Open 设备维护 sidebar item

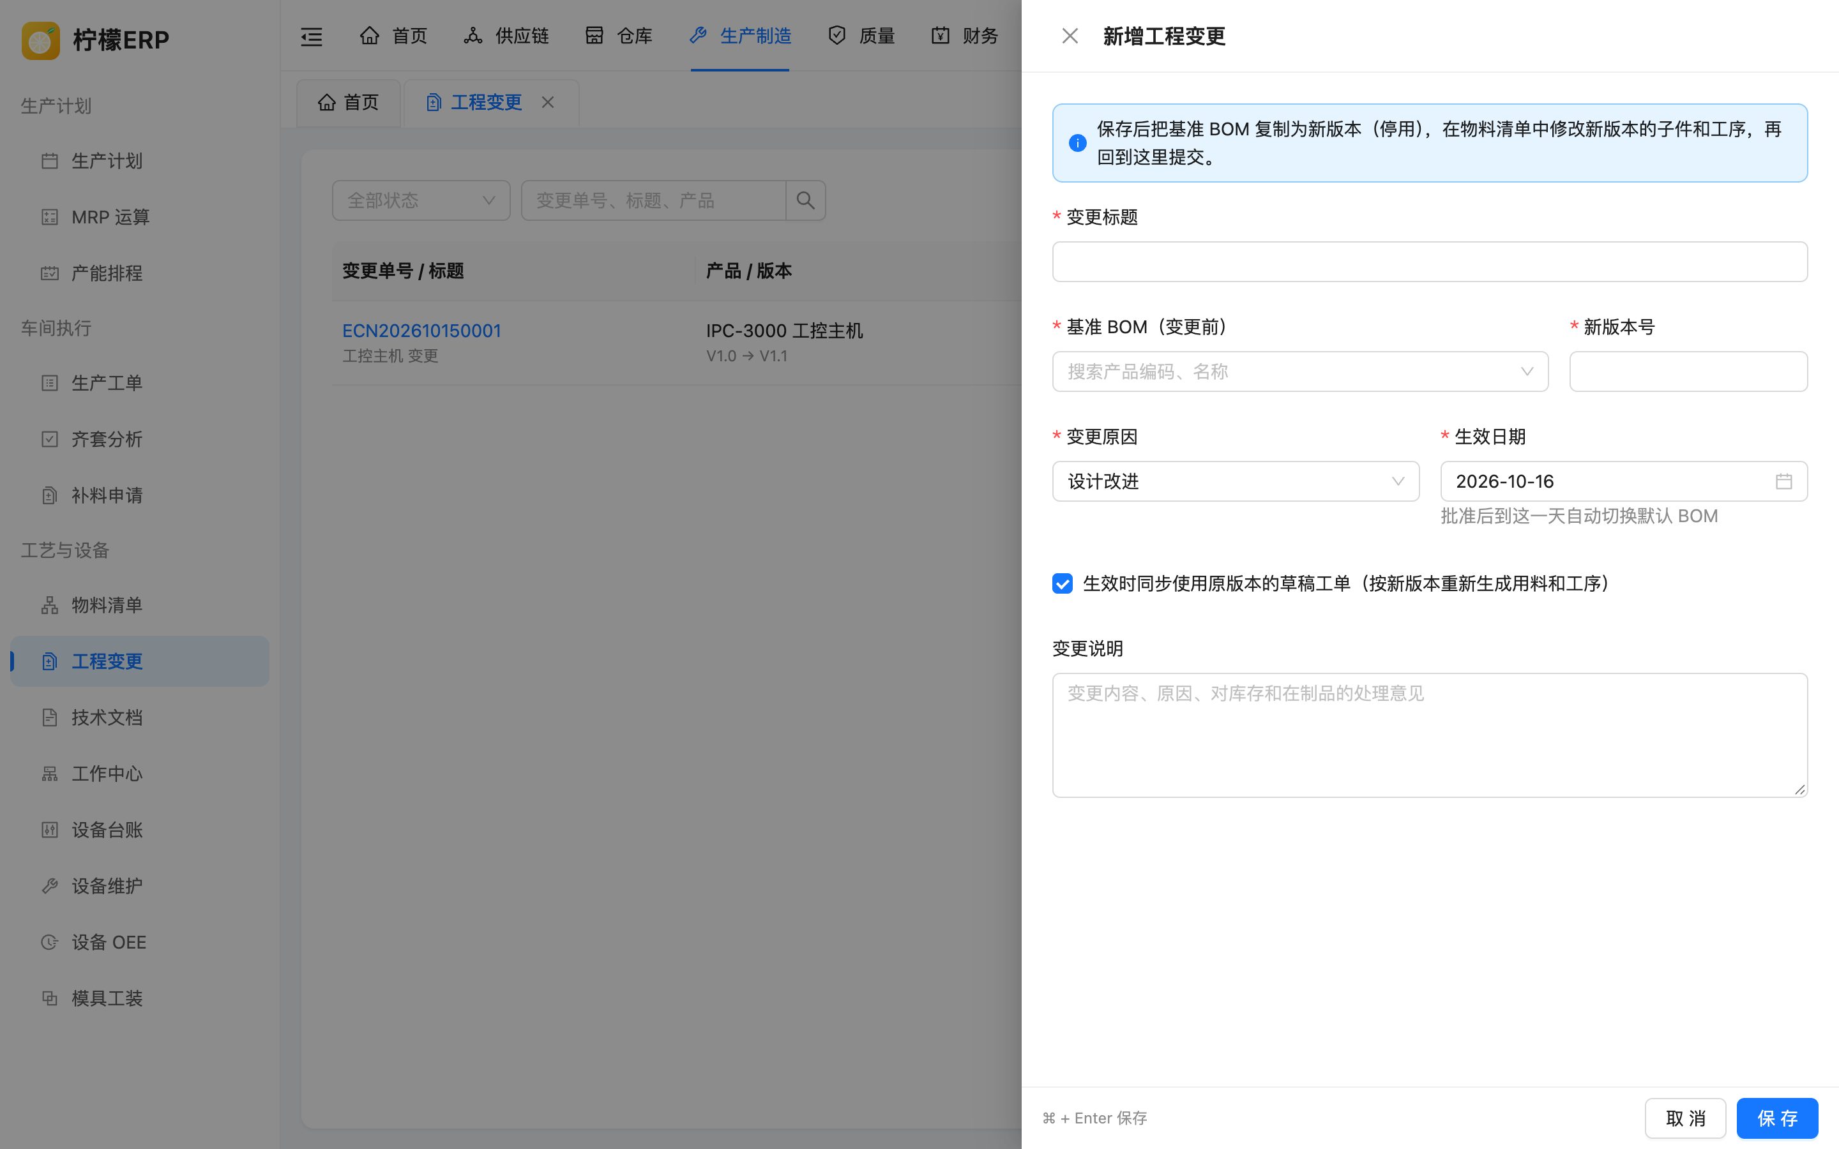click(140, 886)
